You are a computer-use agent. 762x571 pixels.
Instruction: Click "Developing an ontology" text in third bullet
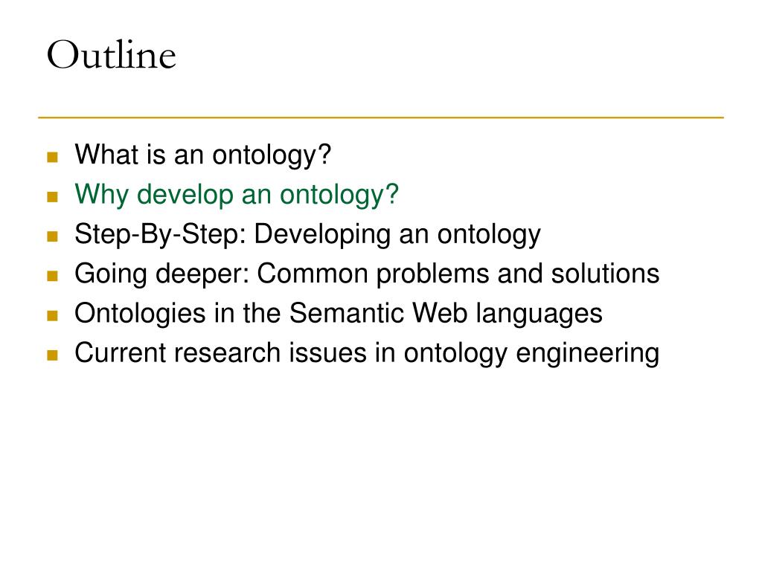[x=397, y=235]
